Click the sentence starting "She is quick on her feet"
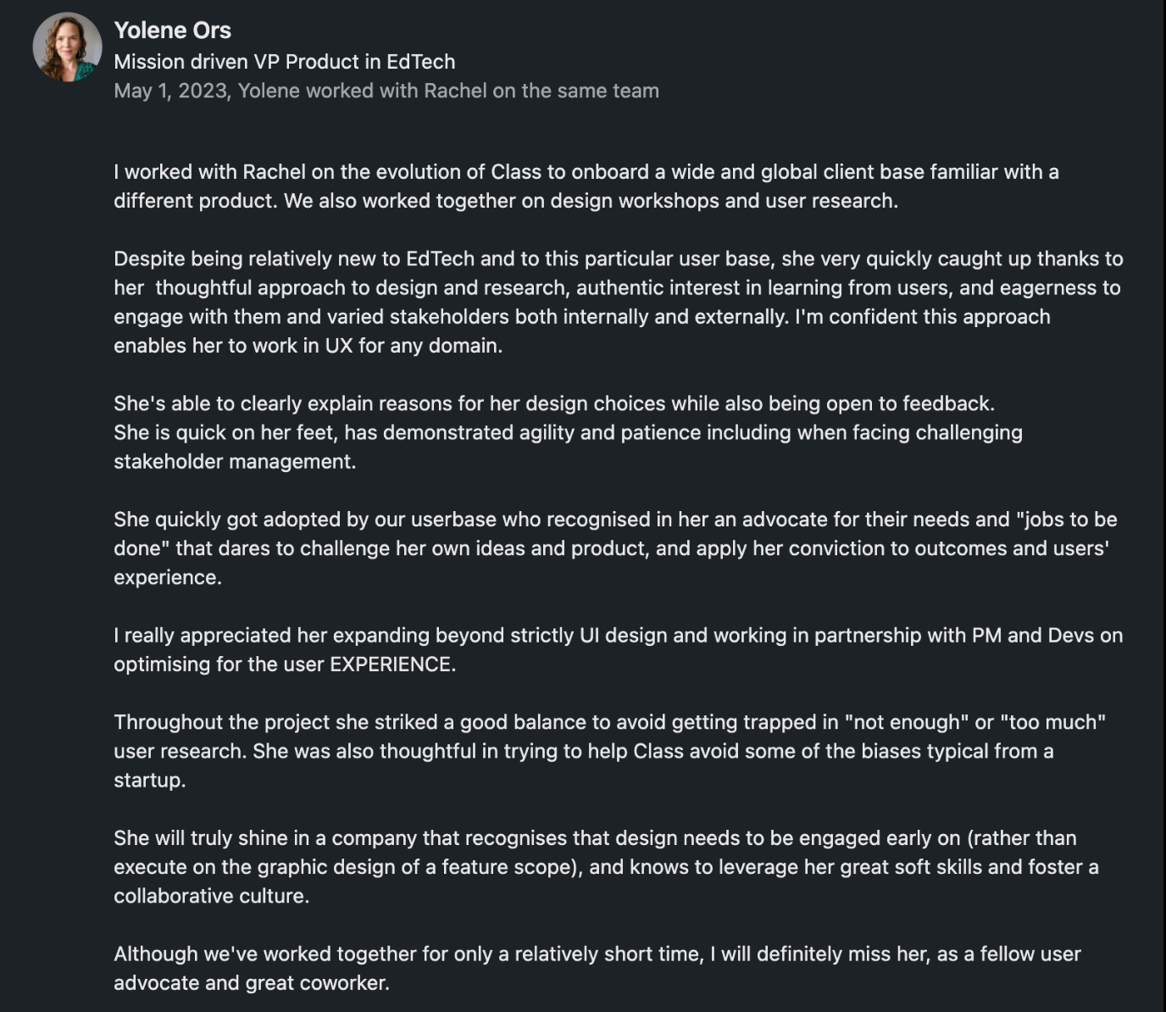This screenshot has height=1012, width=1166. click(x=568, y=433)
